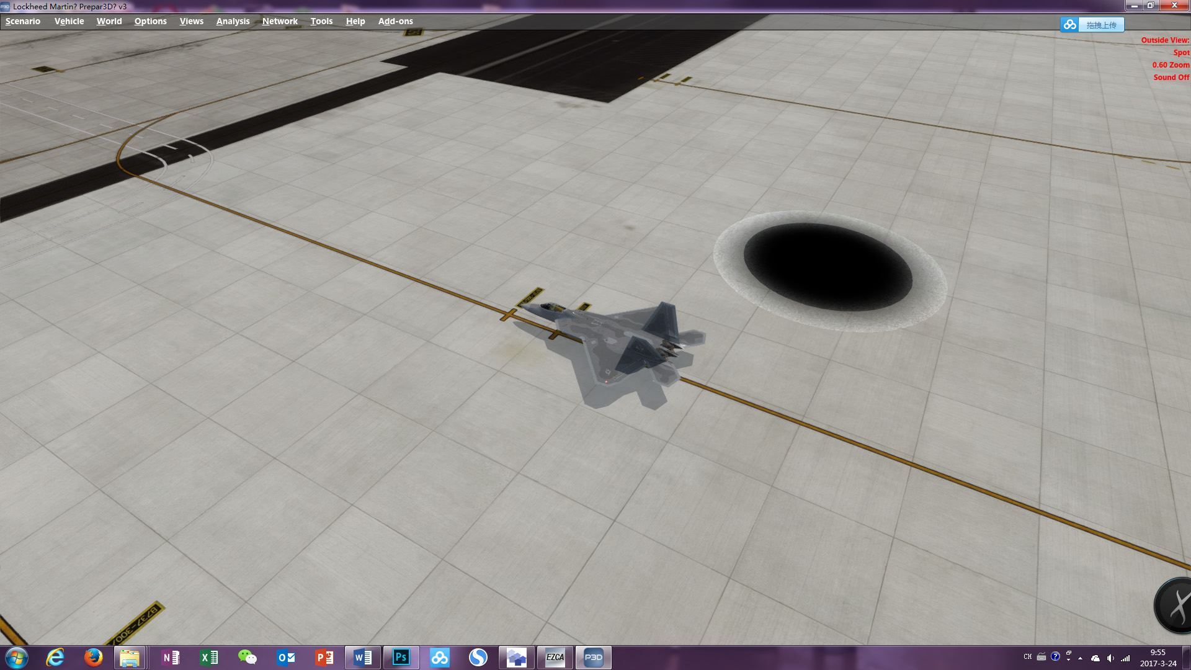Show hidden system tray icons arrow
The height and width of the screenshot is (670, 1191).
tap(1081, 658)
